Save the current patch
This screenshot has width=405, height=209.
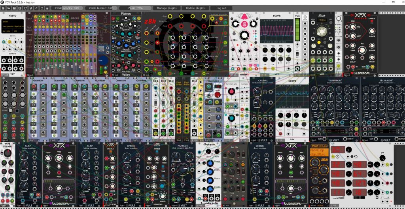[14, 8]
